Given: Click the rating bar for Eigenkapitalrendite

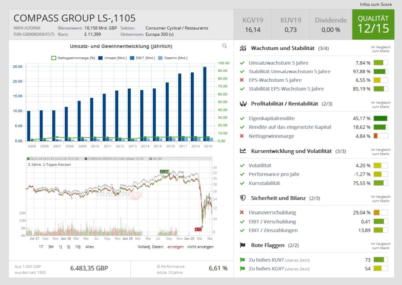Looking at the screenshot, I should point(381,118).
